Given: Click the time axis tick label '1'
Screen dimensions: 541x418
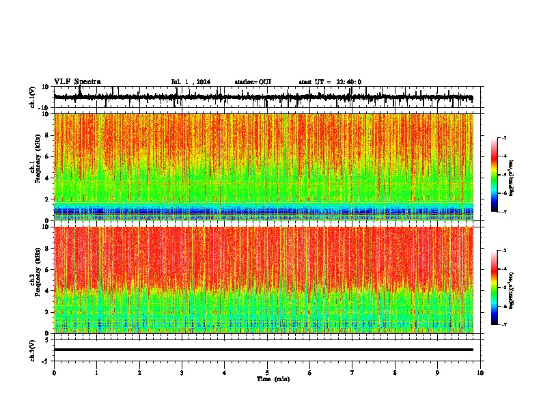Looking at the screenshot, I should (96, 373).
